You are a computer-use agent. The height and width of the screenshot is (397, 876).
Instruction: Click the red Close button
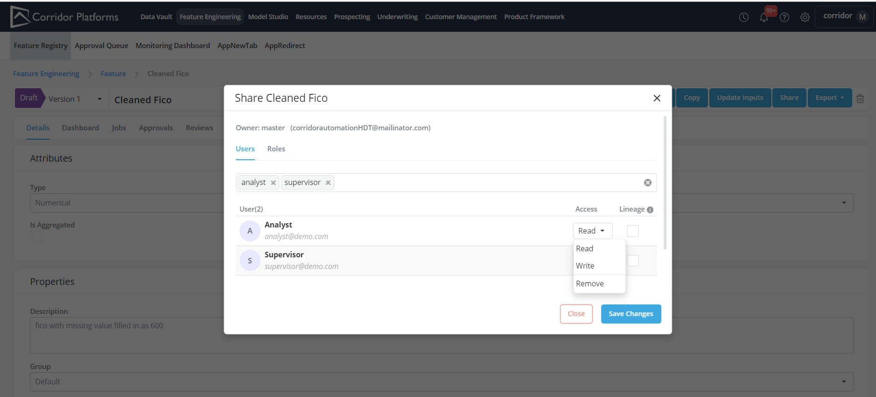coord(576,314)
